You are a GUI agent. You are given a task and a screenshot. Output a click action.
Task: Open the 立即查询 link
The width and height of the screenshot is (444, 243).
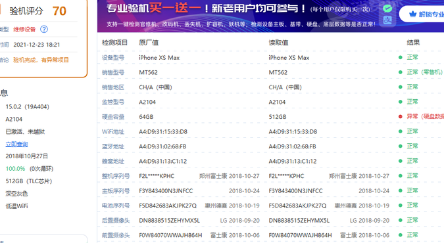[16, 144]
